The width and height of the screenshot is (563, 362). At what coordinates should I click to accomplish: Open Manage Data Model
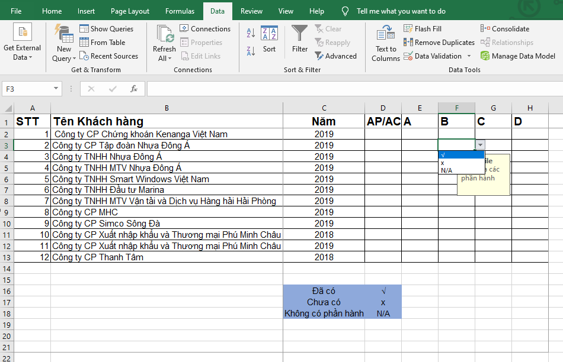pyautogui.click(x=518, y=56)
